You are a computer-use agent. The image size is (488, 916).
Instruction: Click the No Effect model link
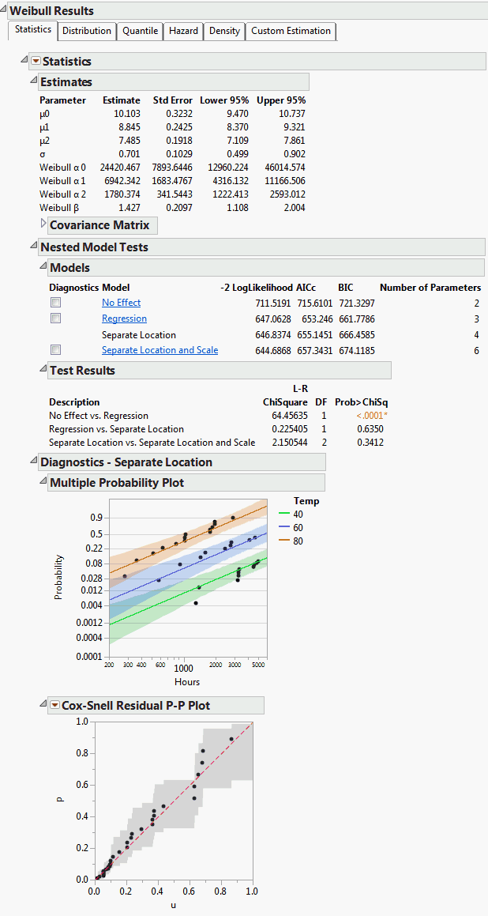[x=121, y=303]
